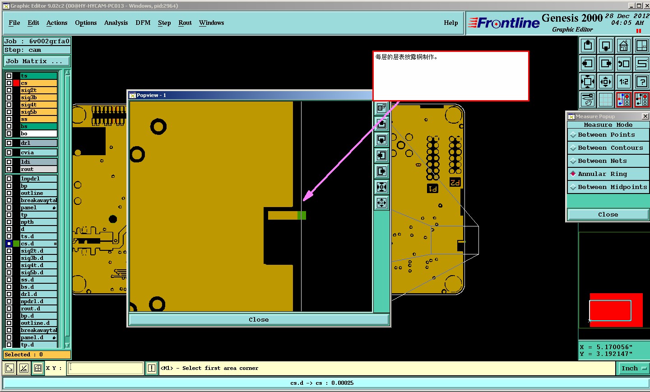Toggle the checkbox for layer rout

coord(9,169)
